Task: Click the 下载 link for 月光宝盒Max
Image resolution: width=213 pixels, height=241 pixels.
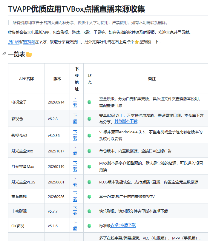Action: point(75,166)
